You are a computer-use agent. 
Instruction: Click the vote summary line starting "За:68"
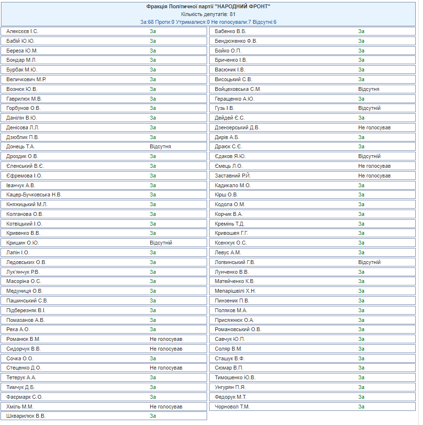point(208,22)
